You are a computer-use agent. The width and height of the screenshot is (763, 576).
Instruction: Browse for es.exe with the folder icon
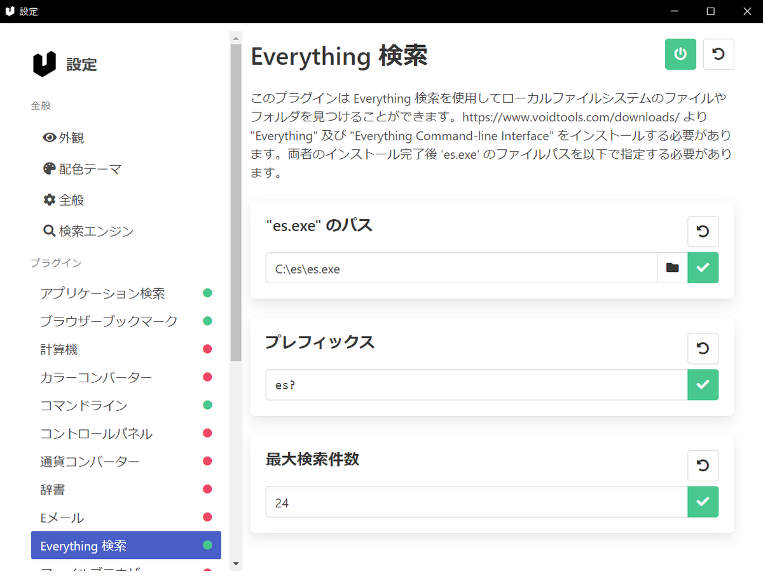pos(672,268)
